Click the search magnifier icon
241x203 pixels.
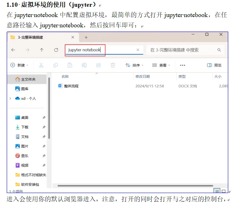click(219, 50)
